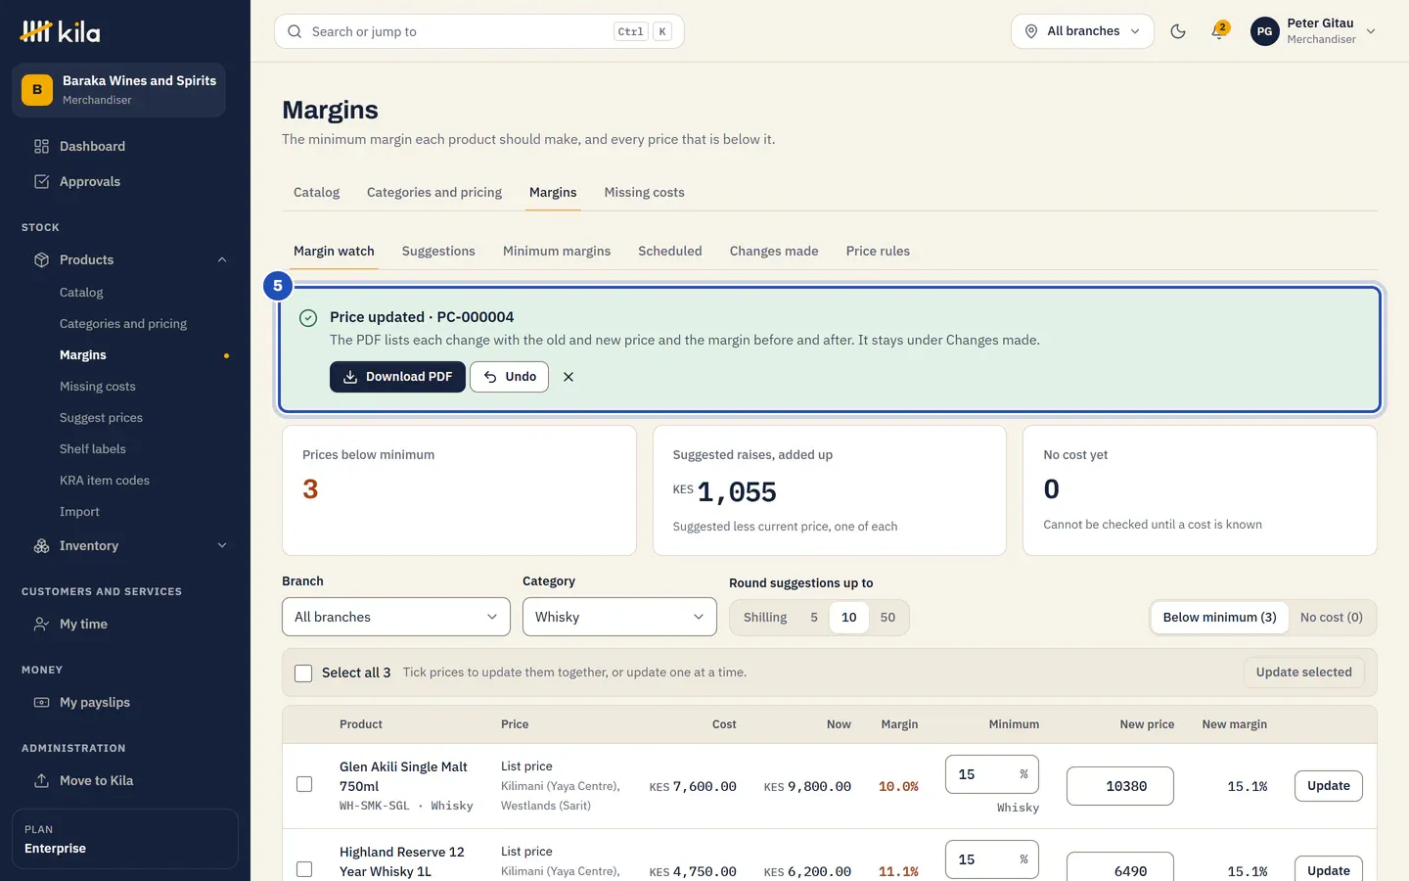Image resolution: width=1409 pixels, height=881 pixels.
Task: Click the My time person icon
Action: click(x=41, y=624)
